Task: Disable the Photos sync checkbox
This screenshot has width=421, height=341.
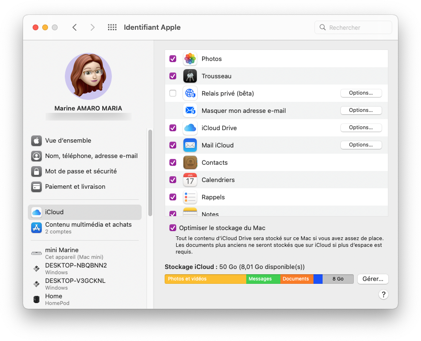Action: (x=173, y=59)
